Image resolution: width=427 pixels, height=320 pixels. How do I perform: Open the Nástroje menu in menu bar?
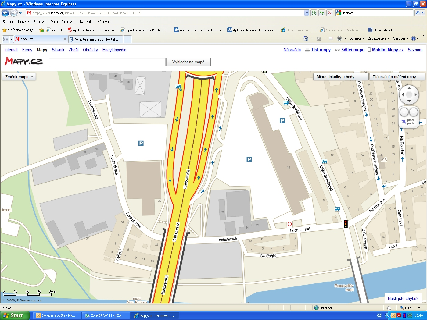(x=86, y=22)
